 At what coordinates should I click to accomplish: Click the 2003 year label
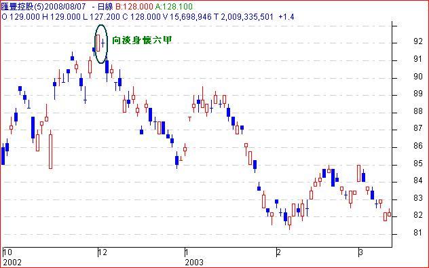tap(194, 263)
